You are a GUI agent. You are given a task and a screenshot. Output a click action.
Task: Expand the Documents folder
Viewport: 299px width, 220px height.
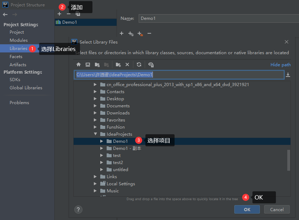point(95,106)
